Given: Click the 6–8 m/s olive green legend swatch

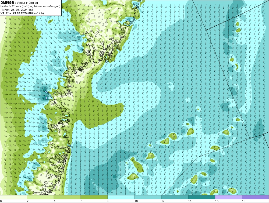Looking at the screenshot, I should (x=94, y=197).
